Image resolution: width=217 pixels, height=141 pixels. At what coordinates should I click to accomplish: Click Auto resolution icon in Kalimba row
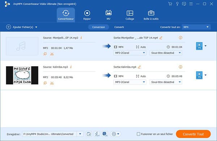(x=137, y=76)
